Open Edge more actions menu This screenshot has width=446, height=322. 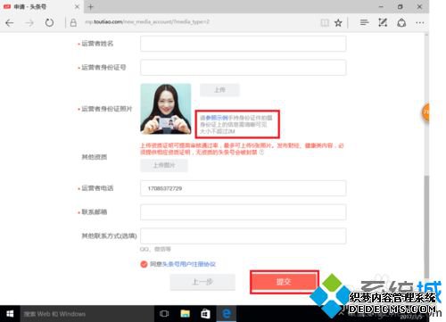click(x=420, y=22)
